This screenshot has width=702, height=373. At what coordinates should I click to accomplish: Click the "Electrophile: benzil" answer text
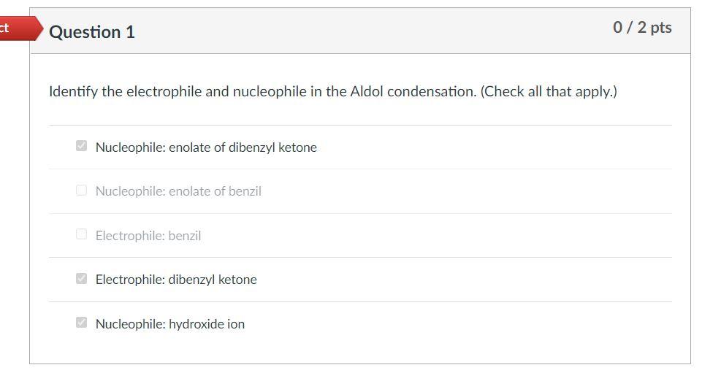point(148,236)
